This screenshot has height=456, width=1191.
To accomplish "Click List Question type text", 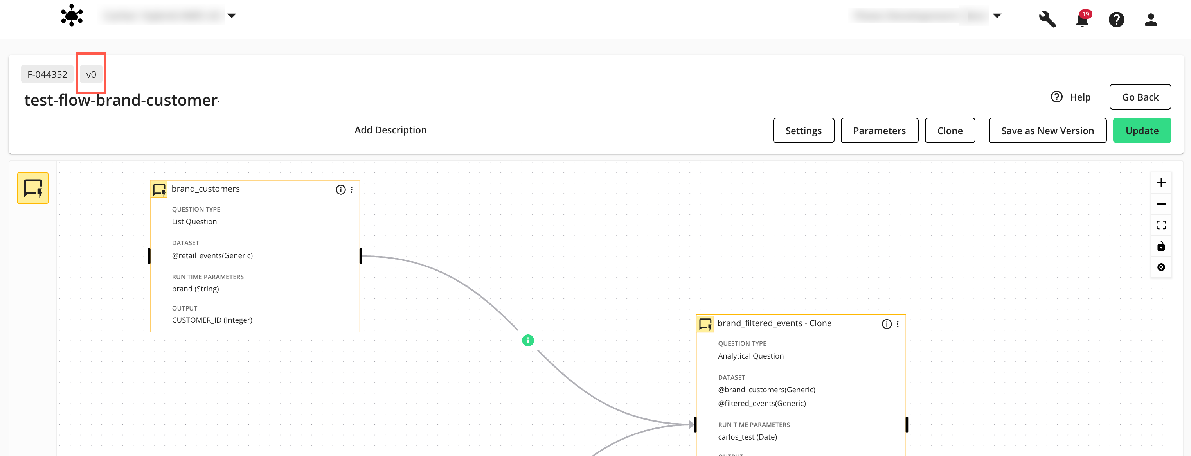I will pyautogui.click(x=194, y=221).
